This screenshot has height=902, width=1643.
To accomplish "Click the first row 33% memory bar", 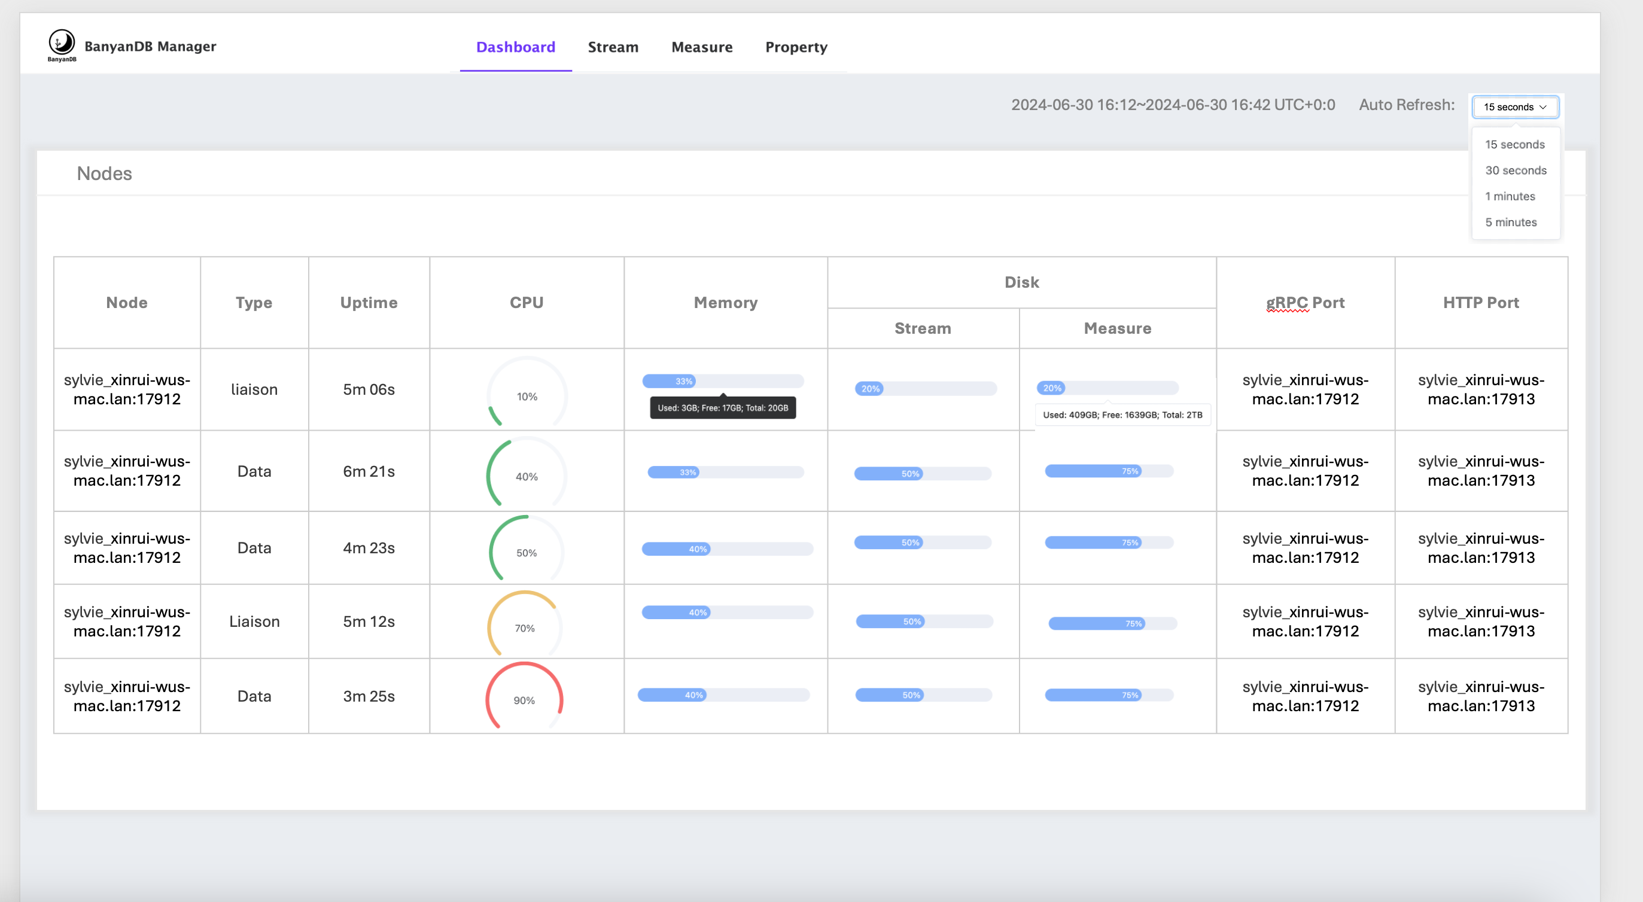I will (x=722, y=381).
